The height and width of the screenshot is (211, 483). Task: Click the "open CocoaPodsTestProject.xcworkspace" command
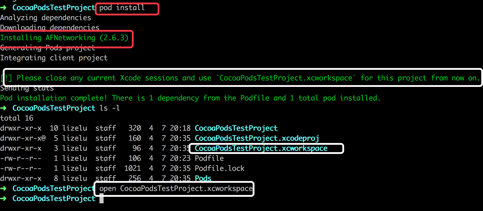click(176, 189)
